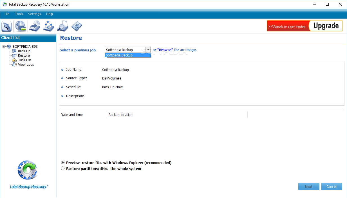The height and width of the screenshot is (198, 347).
Task: Minimize the Total Backup Recovery window
Action: click(314, 4)
